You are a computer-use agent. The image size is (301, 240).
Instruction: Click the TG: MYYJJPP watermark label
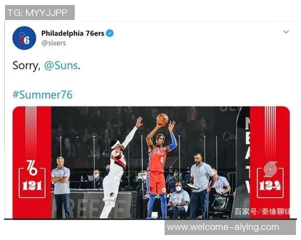40,12
